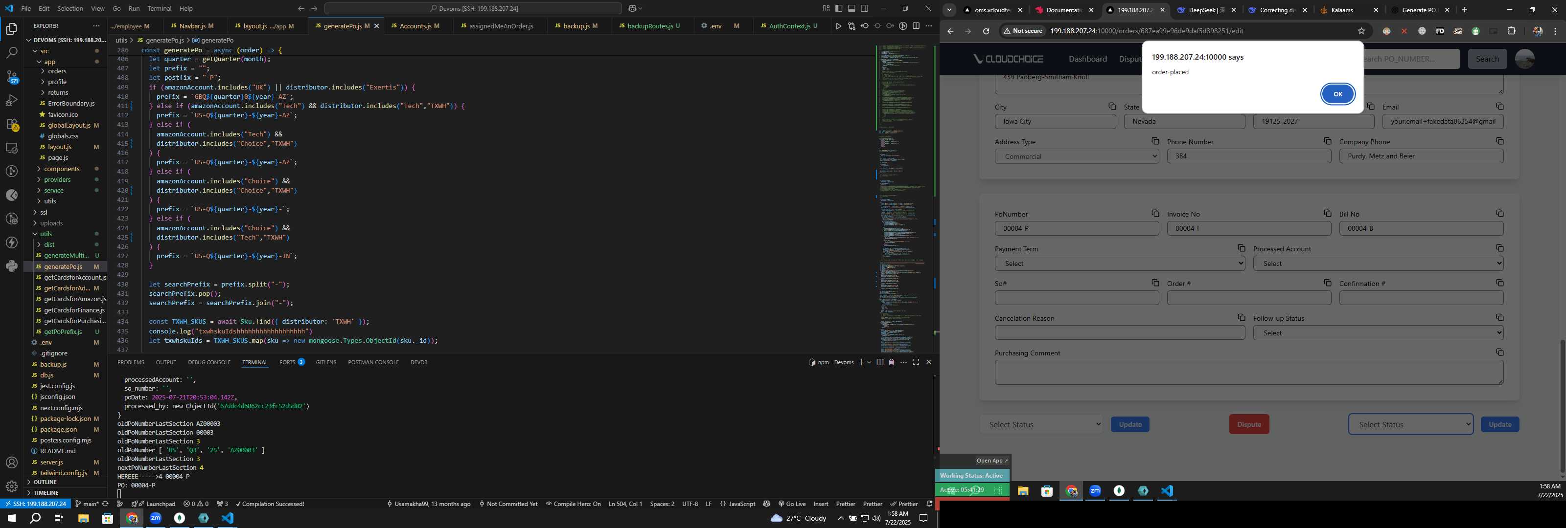Screen dimensions: 1566x528
Task: Open the terminal launch profile dropdown arrow
Action: (x=869, y=362)
